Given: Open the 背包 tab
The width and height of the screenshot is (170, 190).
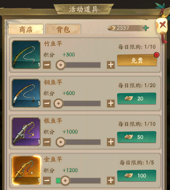Looking at the screenshot, I should (63, 29).
